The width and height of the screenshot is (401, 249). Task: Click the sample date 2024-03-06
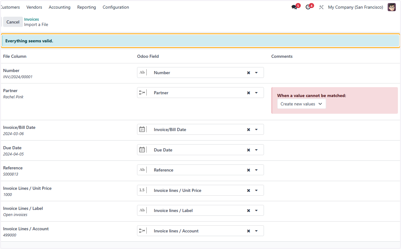[13, 134]
